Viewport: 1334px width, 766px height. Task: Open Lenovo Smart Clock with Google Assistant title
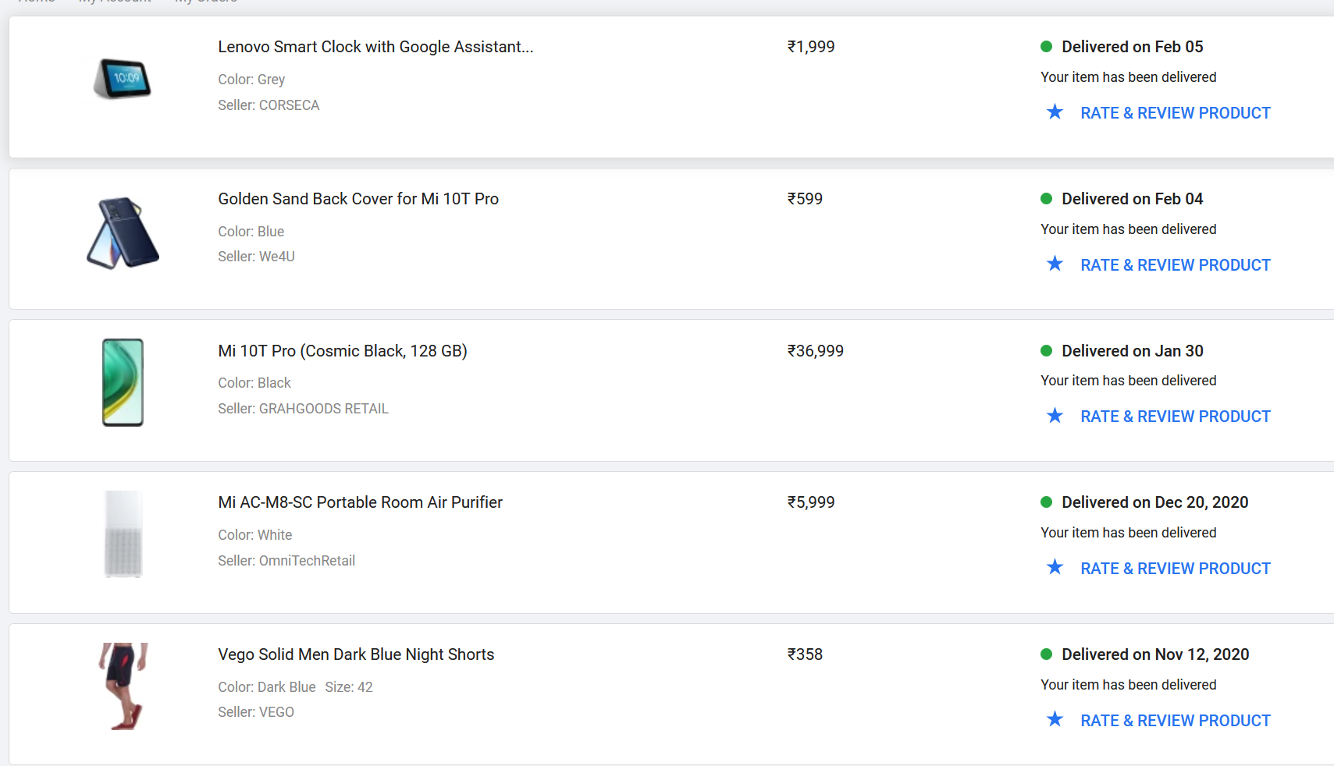(x=375, y=47)
